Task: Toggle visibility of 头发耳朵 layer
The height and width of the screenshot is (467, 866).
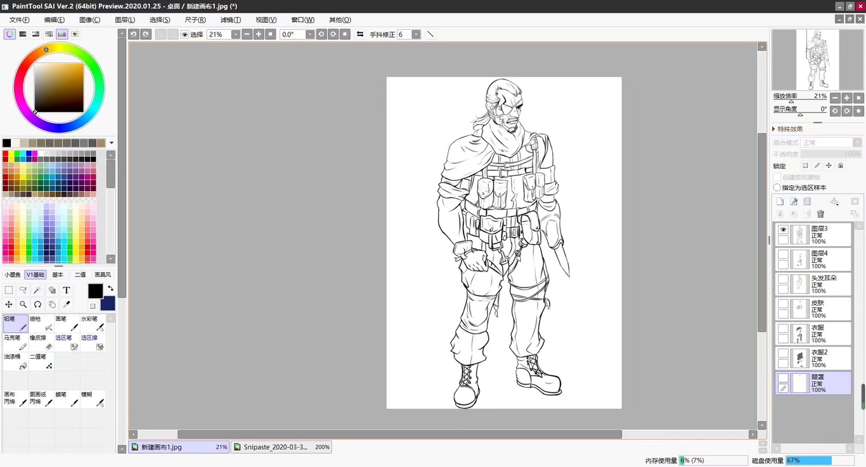Action: pyautogui.click(x=784, y=279)
